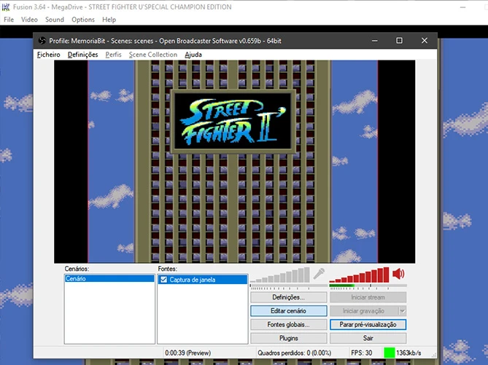Click the Fontes globais... button
The image size is (488, 365).
289,325
